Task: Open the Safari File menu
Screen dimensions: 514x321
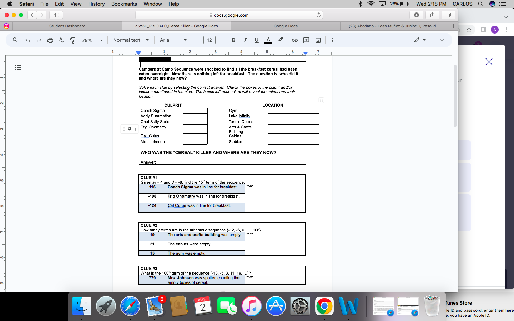Action: 44,4
